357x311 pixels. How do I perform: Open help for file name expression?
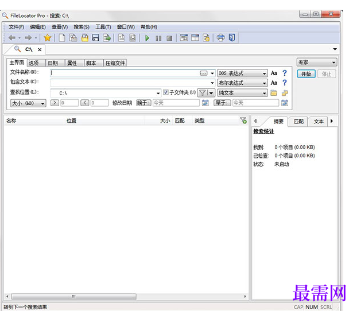pos(285,73)
